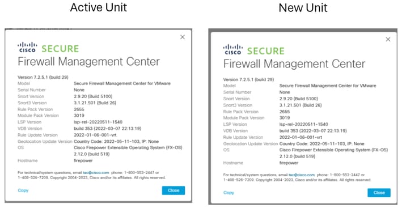
Task: Select Version 7.2.5.1 text in Active Unit dialog
Action: [x=32, y=77]
